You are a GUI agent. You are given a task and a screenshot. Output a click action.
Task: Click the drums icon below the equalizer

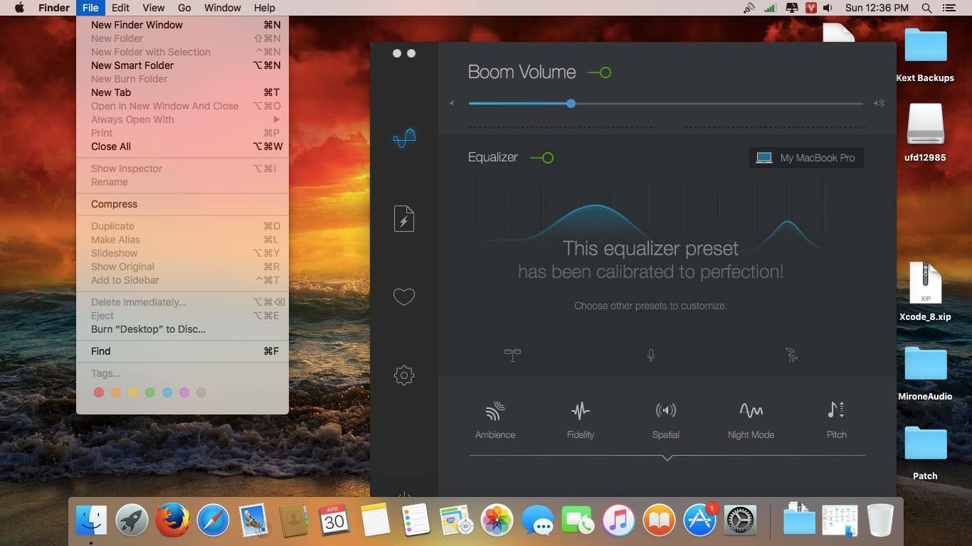pos(512,355)
